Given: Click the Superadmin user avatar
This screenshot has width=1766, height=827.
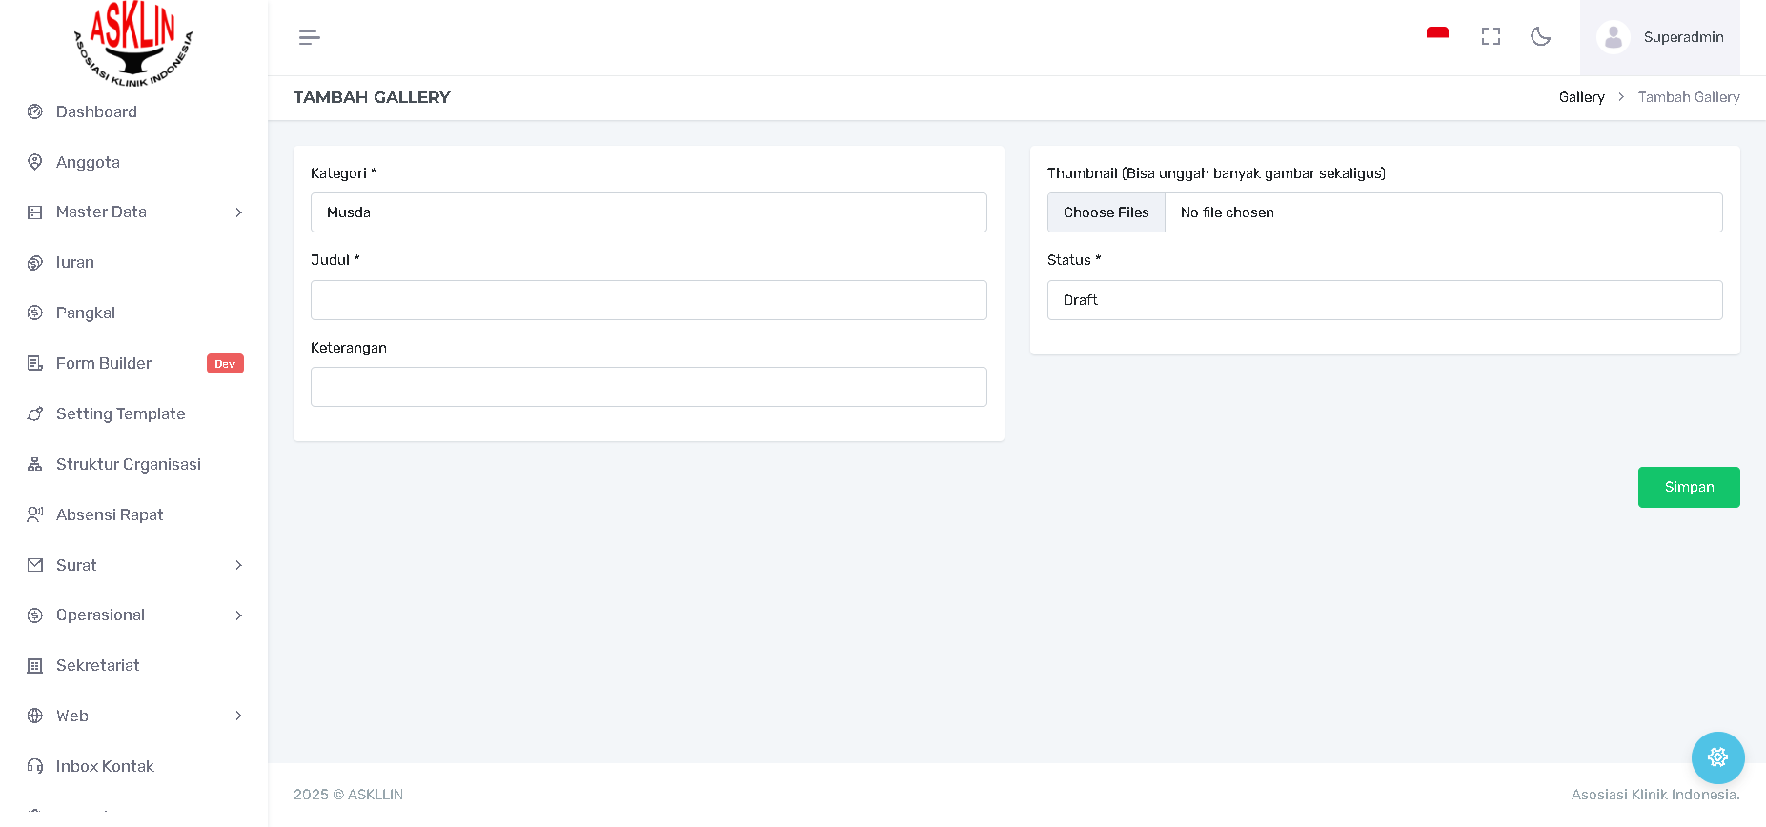Looking at the screenshot, I should click(1613, 37).
